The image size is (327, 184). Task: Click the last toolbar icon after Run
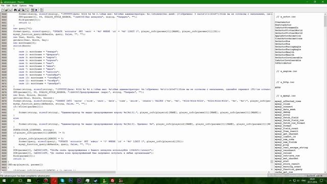(x=41, y=10)
